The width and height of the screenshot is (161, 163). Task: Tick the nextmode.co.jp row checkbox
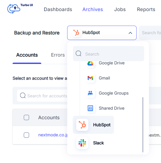click(26, 135)
